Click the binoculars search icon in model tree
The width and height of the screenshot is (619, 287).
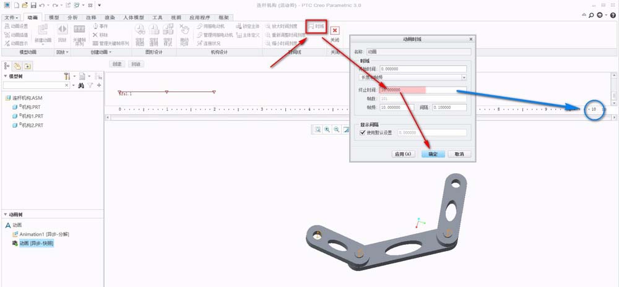[x=80, y=85]
